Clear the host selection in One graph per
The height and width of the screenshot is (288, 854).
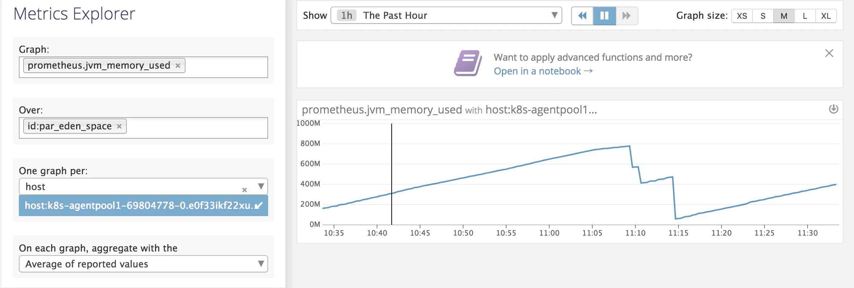[x=245, y=190]
